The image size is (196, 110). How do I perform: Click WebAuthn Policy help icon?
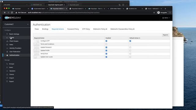click(107, 29)
